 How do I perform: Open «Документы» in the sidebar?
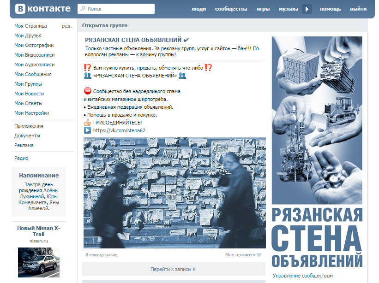[x=27, y=136]
